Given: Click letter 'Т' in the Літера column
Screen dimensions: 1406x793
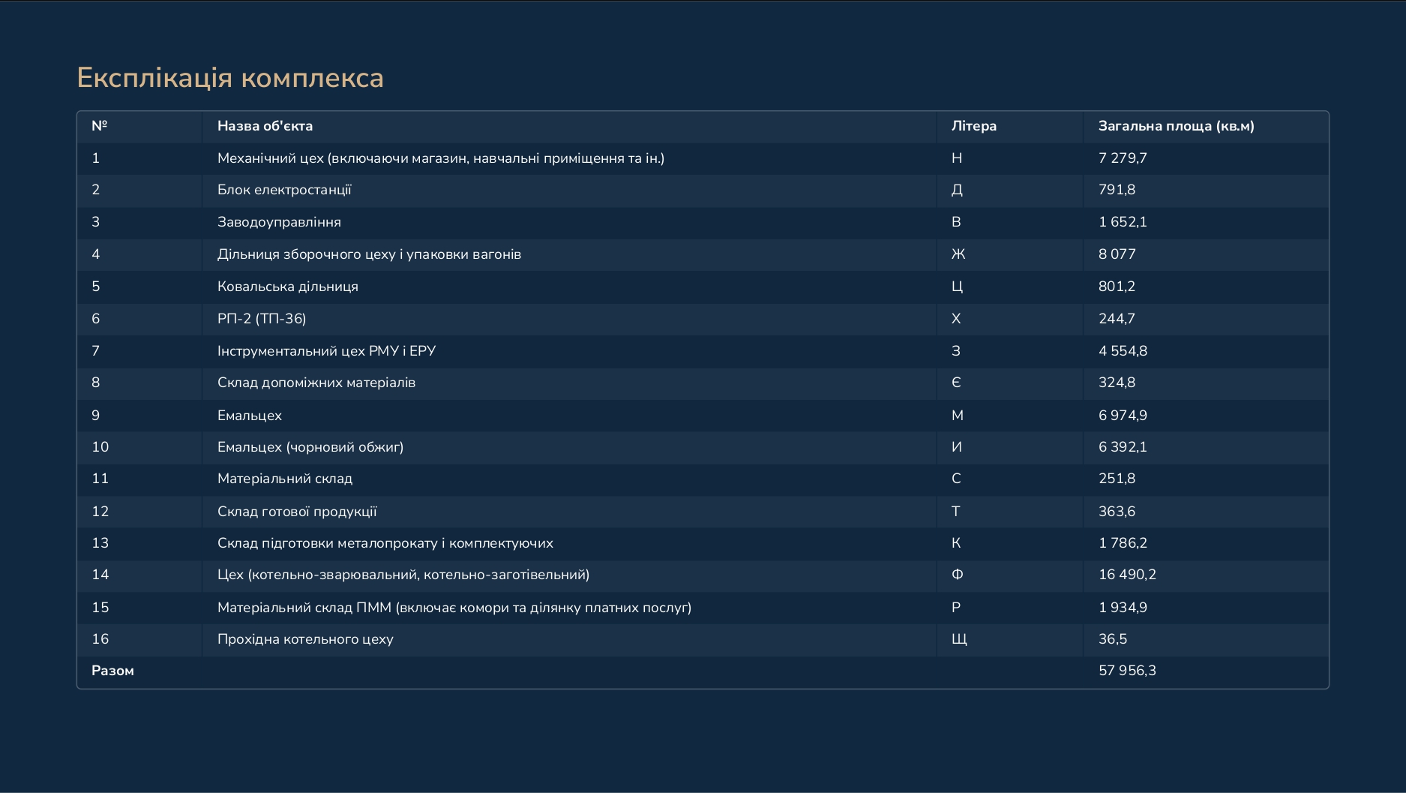Looking at the screenshot, I should [x=956, y=512].
